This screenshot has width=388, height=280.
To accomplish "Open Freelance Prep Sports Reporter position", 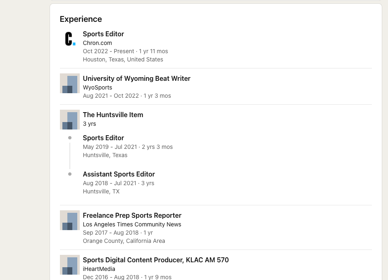I will coord(132,215).
